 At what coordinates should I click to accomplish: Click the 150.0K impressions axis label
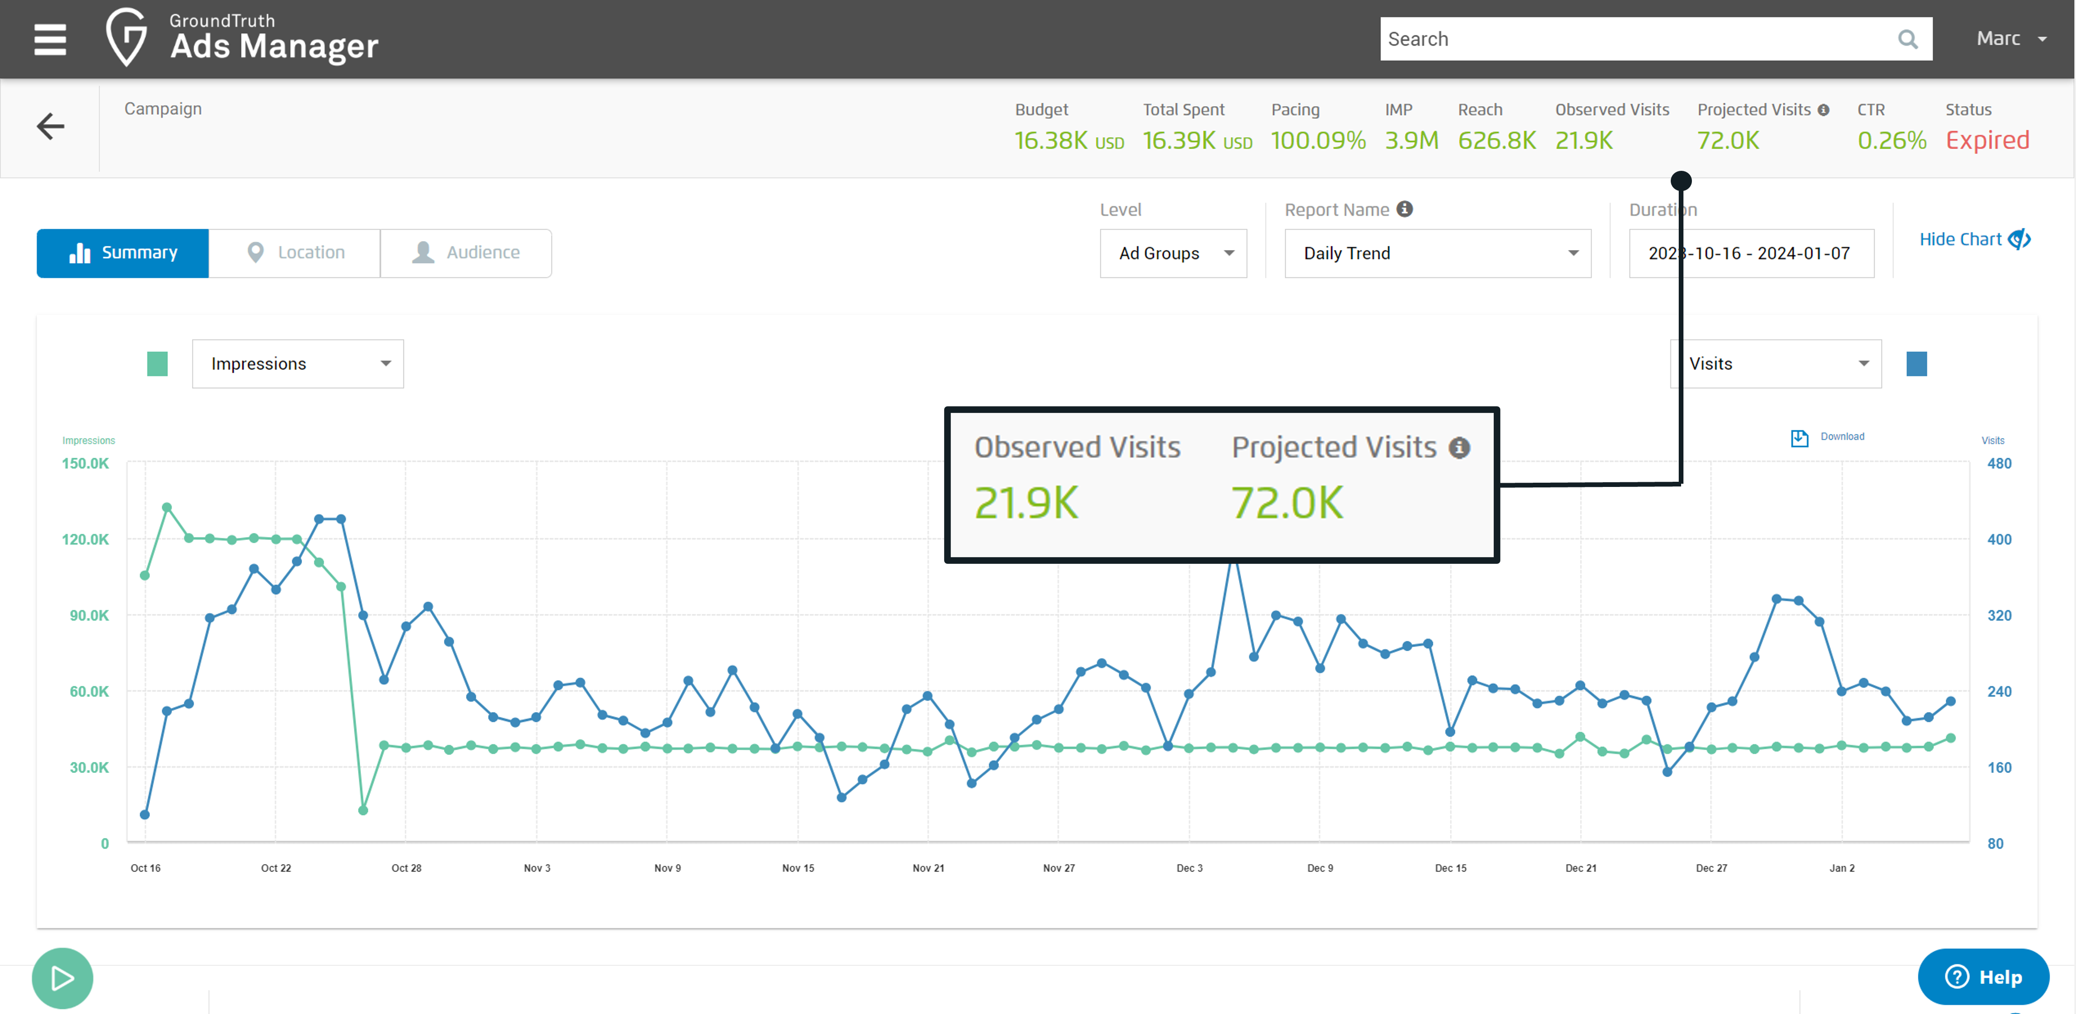tap(84, 463)
